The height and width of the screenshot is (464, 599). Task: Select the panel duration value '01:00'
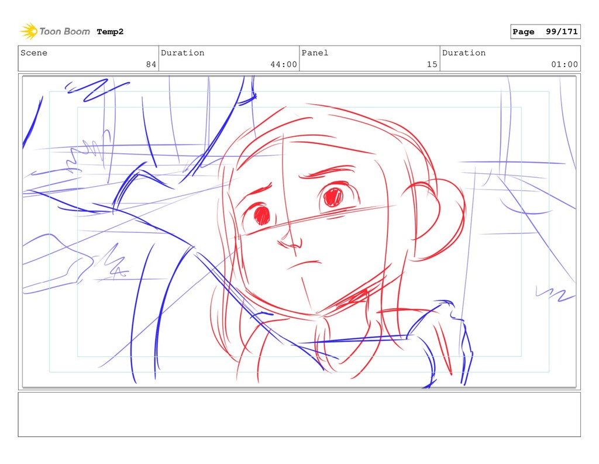coord(564,64)
